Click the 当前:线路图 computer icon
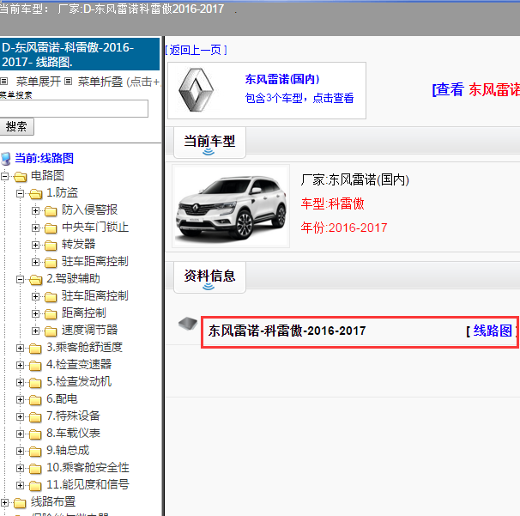This screenshot has width=520, height=516. tap(6, 159)
